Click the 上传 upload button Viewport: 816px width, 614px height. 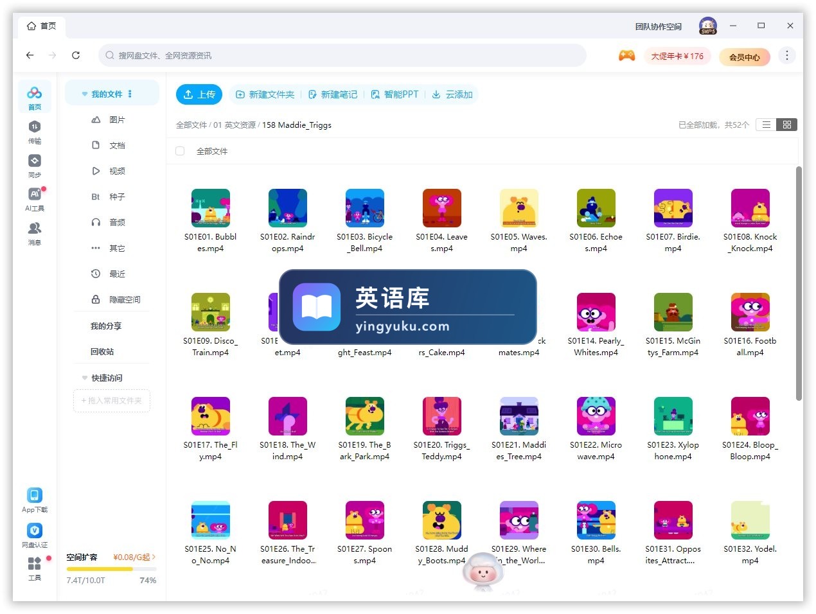tap(199, 94)
